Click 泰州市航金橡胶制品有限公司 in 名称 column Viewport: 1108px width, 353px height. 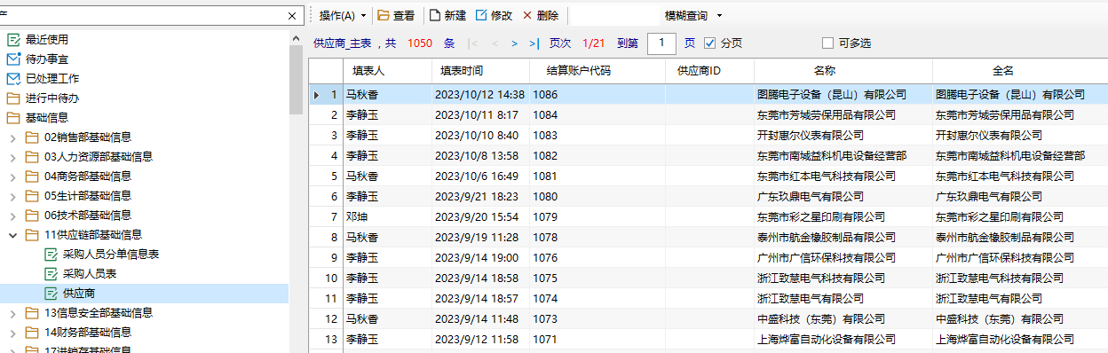click(x=826, y=237)
